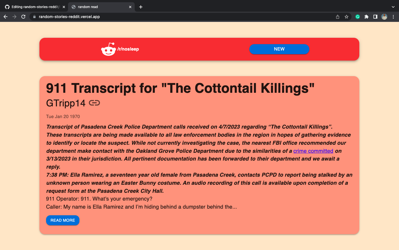Open a new browser tab
The height and width of the screenshot is (250, 399).
[141, 7]
